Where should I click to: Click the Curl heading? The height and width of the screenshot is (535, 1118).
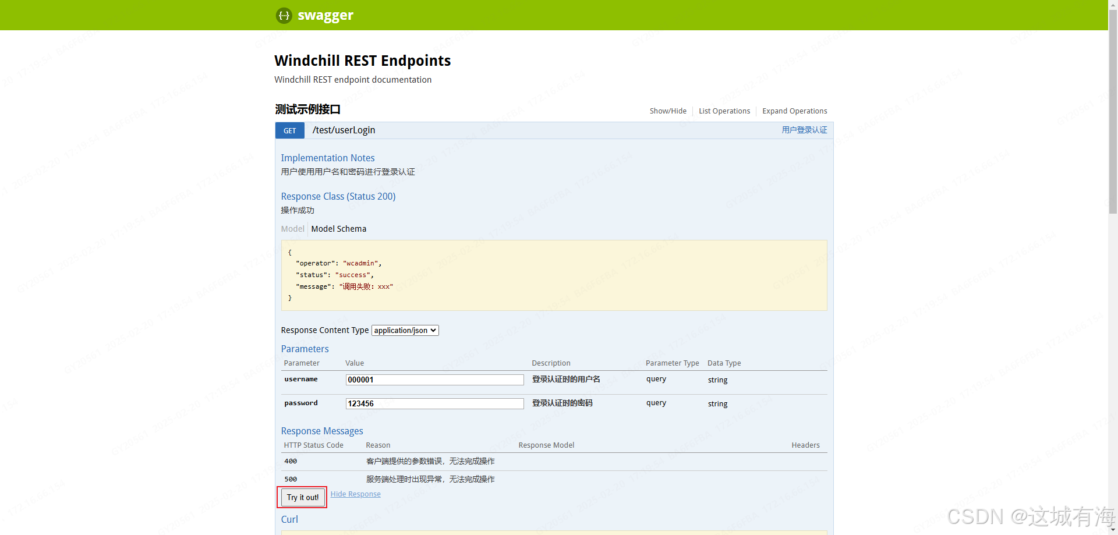tap(289, 519)
